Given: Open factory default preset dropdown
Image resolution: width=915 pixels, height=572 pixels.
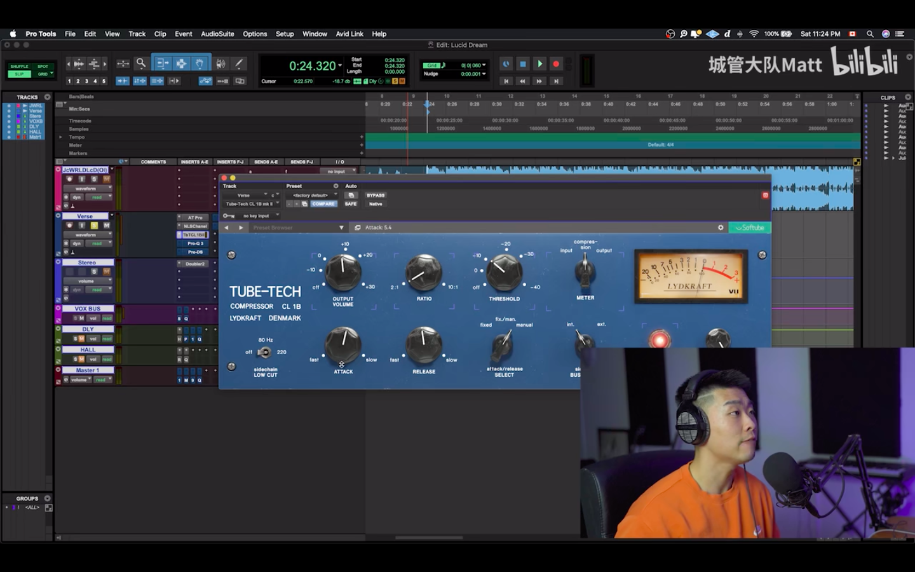Looking at the screenshot, I should [312, 195].
